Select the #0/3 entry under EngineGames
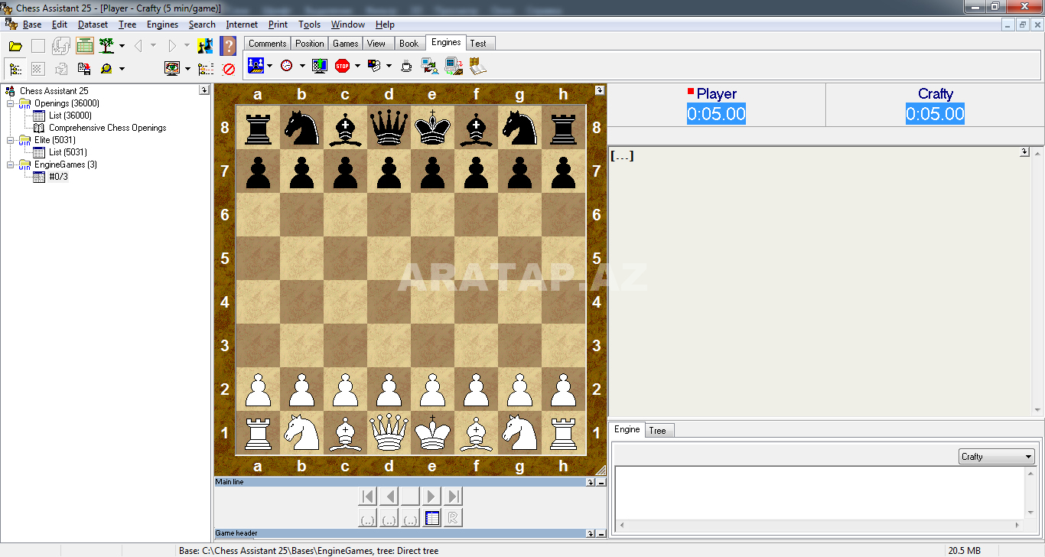Viewport: 1045px width, 557px height. click(58, 177)
